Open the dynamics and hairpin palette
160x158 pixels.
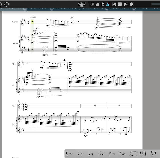click(x=111, y=153)
